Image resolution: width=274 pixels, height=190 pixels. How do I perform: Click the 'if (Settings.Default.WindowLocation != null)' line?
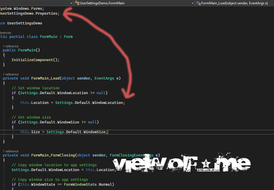pos(60,93)
